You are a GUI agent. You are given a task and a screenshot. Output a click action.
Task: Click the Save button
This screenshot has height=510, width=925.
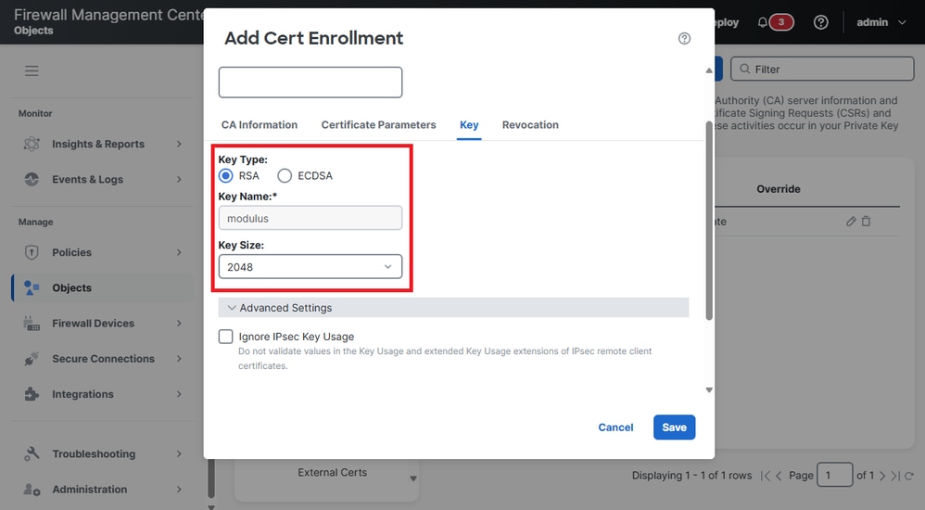[x=674, y=427]
